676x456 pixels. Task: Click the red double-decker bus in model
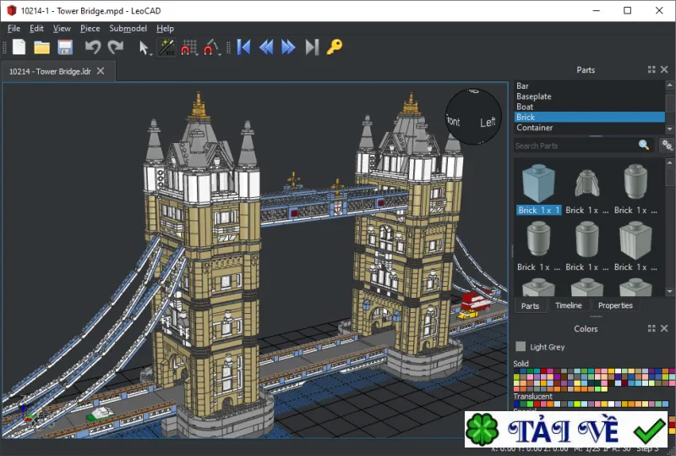coord(476,299)
